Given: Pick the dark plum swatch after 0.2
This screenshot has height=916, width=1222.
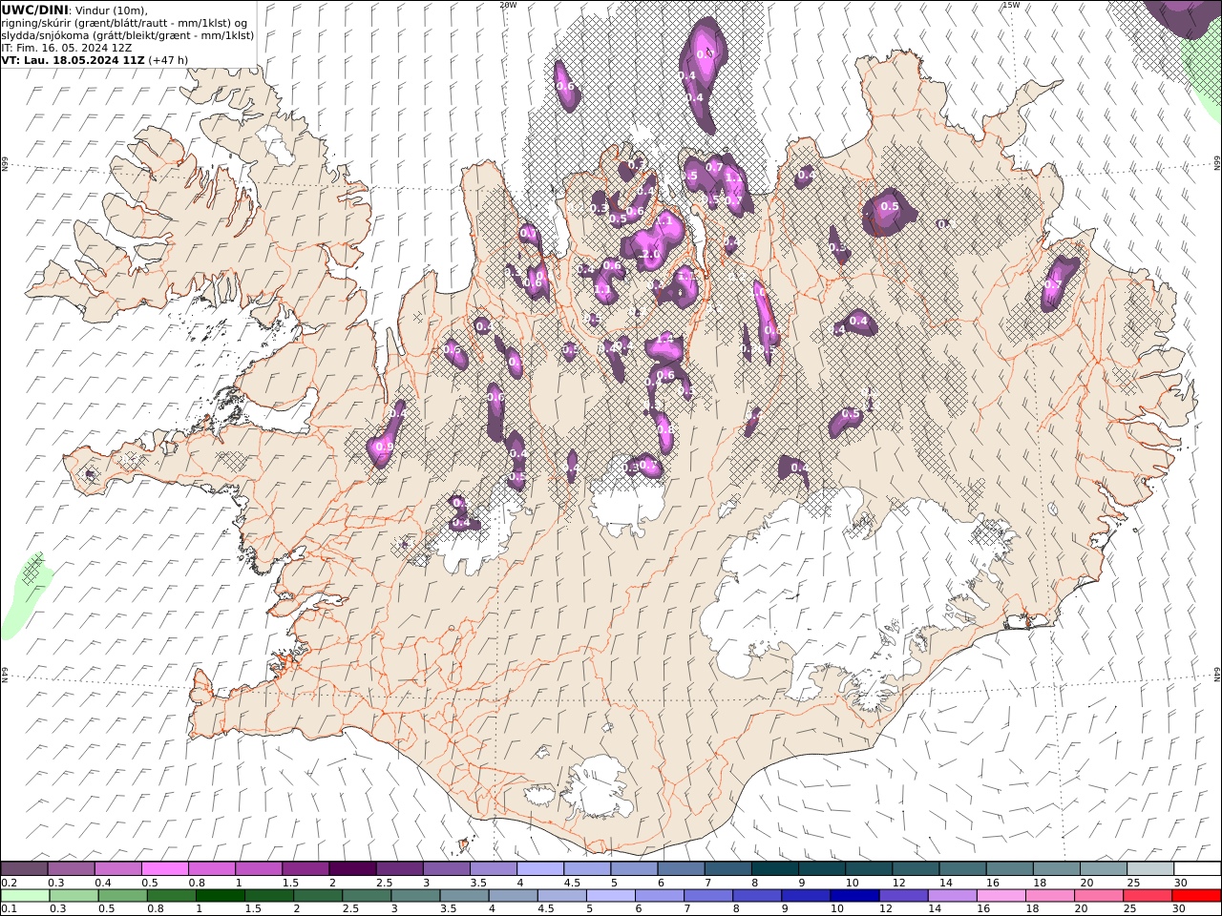Looking at the screenshot, I should pos(24,869).
